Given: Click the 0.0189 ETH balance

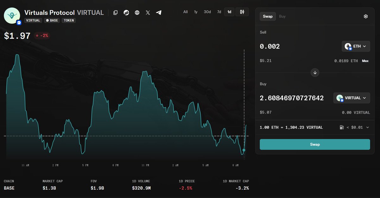Looking at the screenshot, I should click(346, 61).
